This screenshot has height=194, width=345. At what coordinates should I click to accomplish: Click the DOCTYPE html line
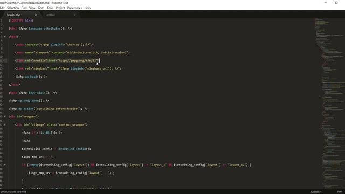21,20
